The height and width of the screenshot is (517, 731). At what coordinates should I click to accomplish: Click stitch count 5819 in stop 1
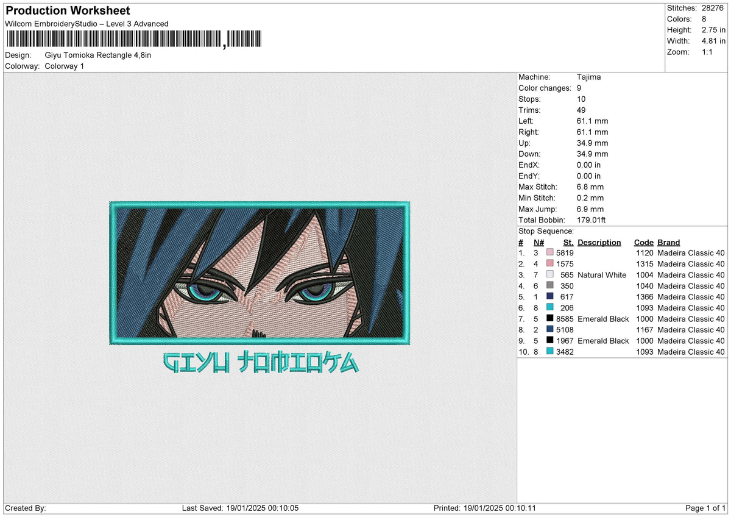(565, 253)
